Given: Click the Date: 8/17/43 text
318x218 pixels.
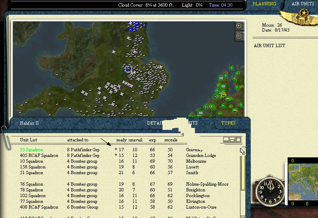Looking at the screenshot, I should [276, 30].
